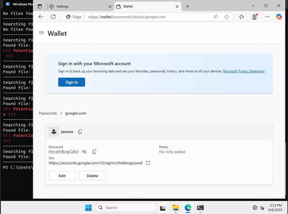Image resolution: width=288 pixels, height=214 pixels.
Task: Open Edge settings and more menu
Action: tap(267, 17)
